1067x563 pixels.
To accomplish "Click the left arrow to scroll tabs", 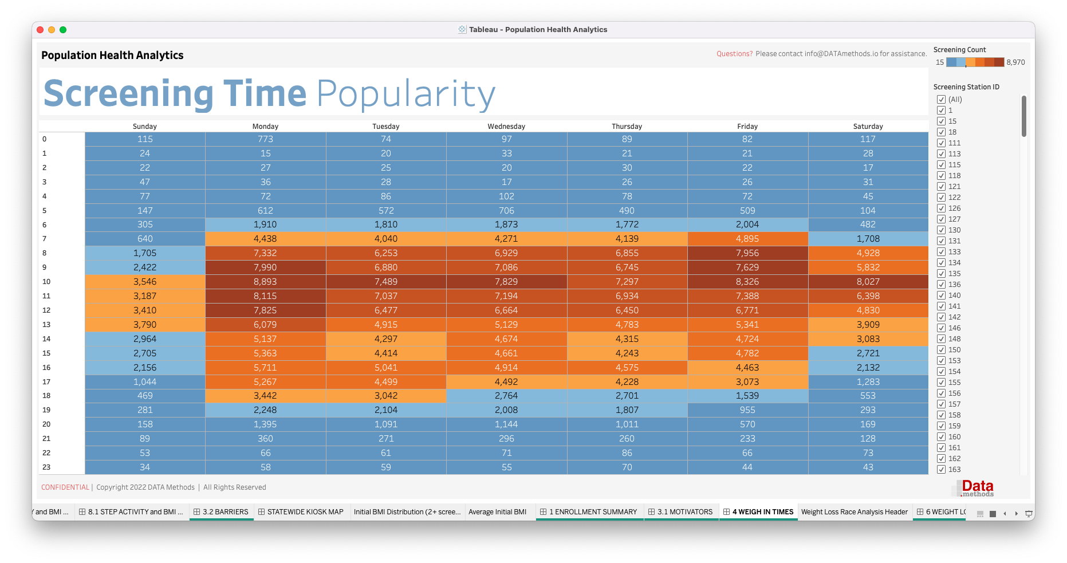I will tap(1005, 514).
